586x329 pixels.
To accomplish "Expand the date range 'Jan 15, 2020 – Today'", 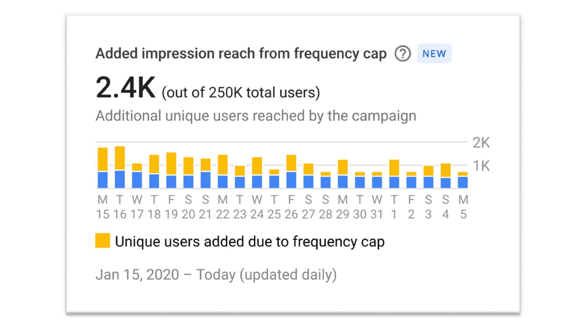I will click(x=217, y=274).
